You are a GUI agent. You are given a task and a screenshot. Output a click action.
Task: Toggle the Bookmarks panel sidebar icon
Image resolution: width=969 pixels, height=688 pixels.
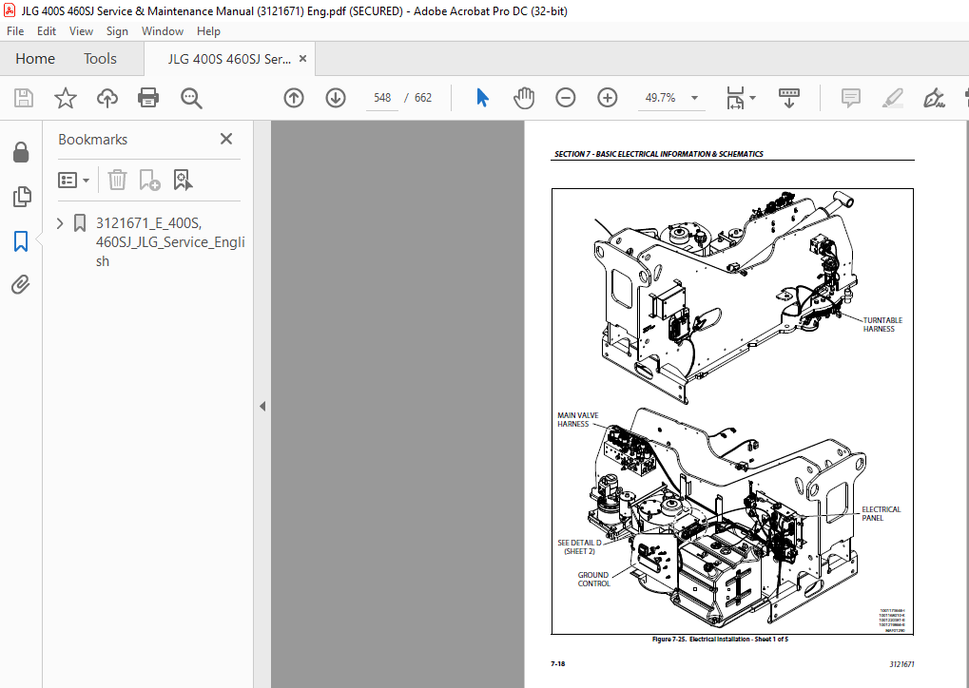tap(21, 241)
